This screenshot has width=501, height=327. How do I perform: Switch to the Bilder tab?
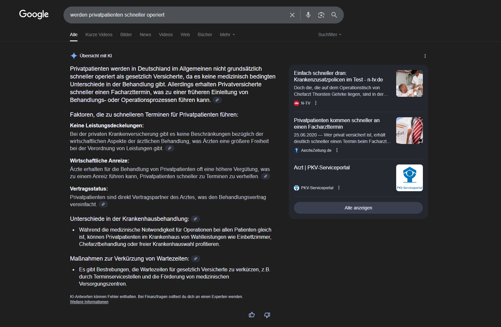click(x=126, y=35)
